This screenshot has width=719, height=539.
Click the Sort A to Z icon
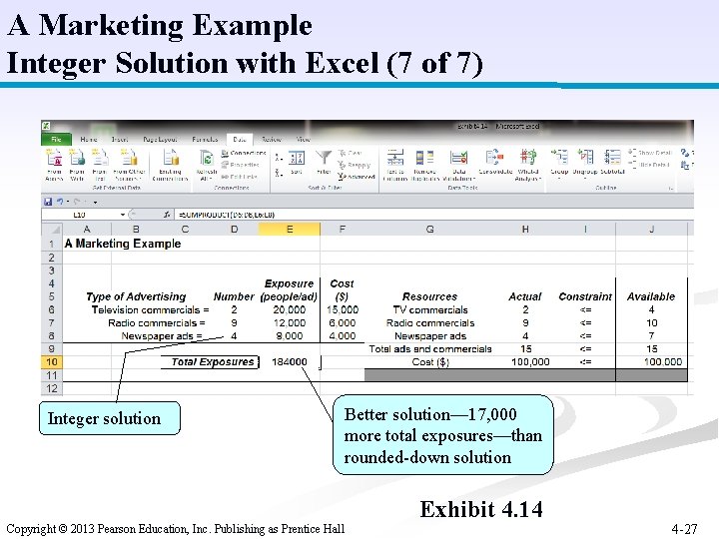(x=279, y=158)
